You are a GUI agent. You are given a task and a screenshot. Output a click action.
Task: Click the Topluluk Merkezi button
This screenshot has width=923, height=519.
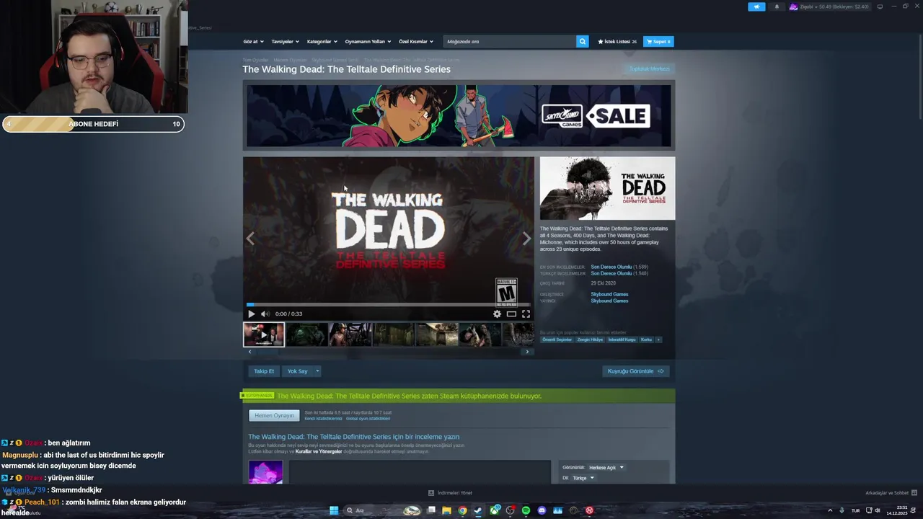[x=650, y=69]
